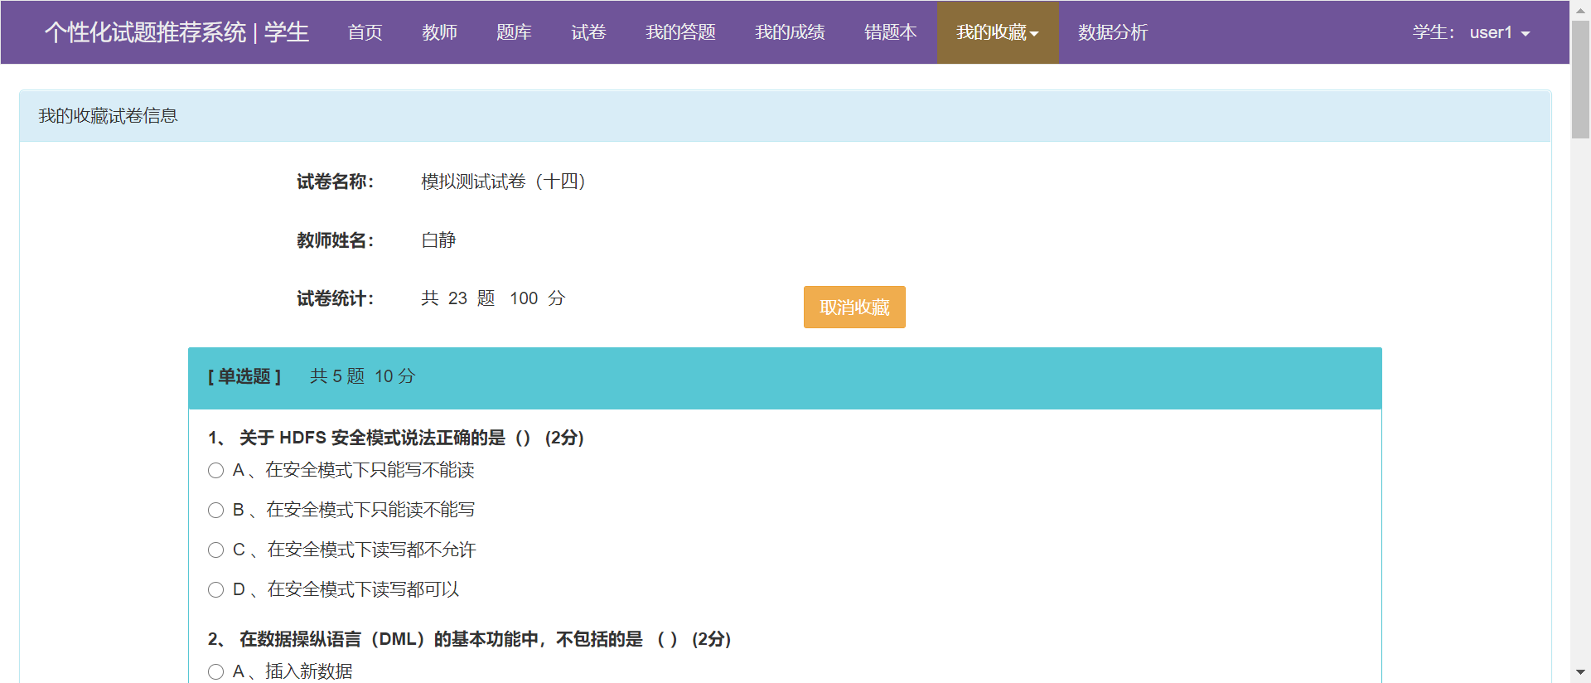Choose option D 在安全模式下读写都可以

[215, 590]
